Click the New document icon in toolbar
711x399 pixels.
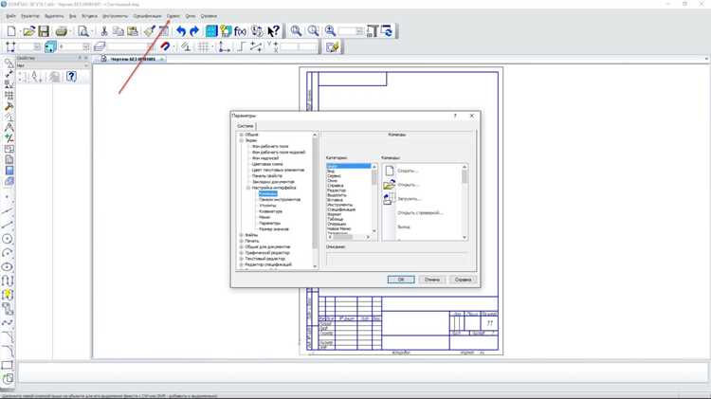click(11, 31)
